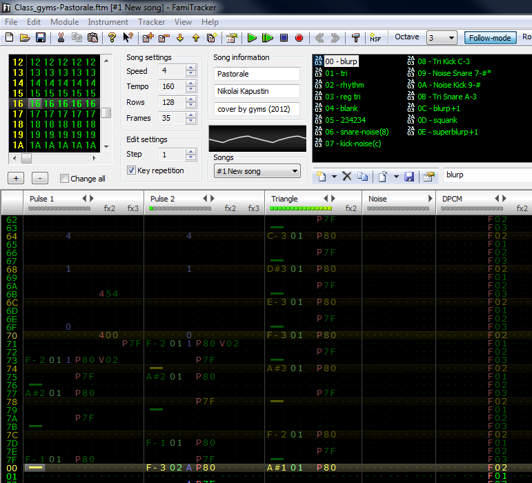Viewport: 532px width, 483px height.
Task: Increase Speed with spinner arrow
Action: [190, 68]
